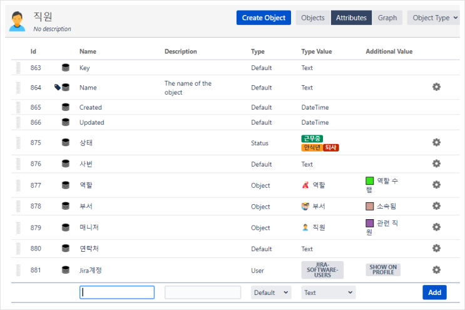Image resolution: width=465 pixels, height=310 pixels.
Task: Click database icon of Key row
Action: click(x=66, y=68)
